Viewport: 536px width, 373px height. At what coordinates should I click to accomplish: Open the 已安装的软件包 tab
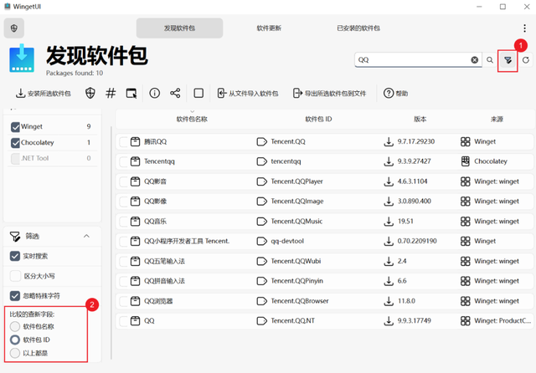(x=358, y=28)
